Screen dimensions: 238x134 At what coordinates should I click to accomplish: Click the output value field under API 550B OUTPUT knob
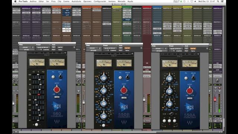coord(124,98)
